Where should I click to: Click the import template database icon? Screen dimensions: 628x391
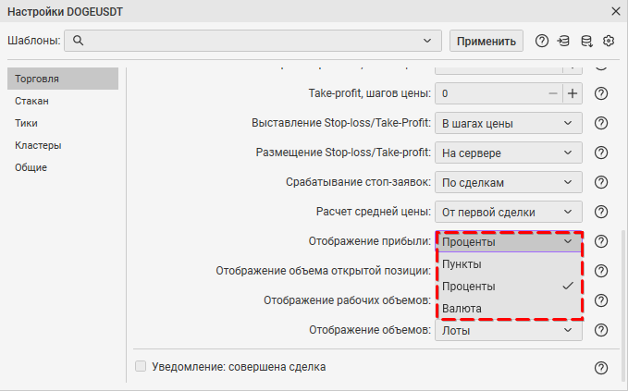click(x=564, y=41)
